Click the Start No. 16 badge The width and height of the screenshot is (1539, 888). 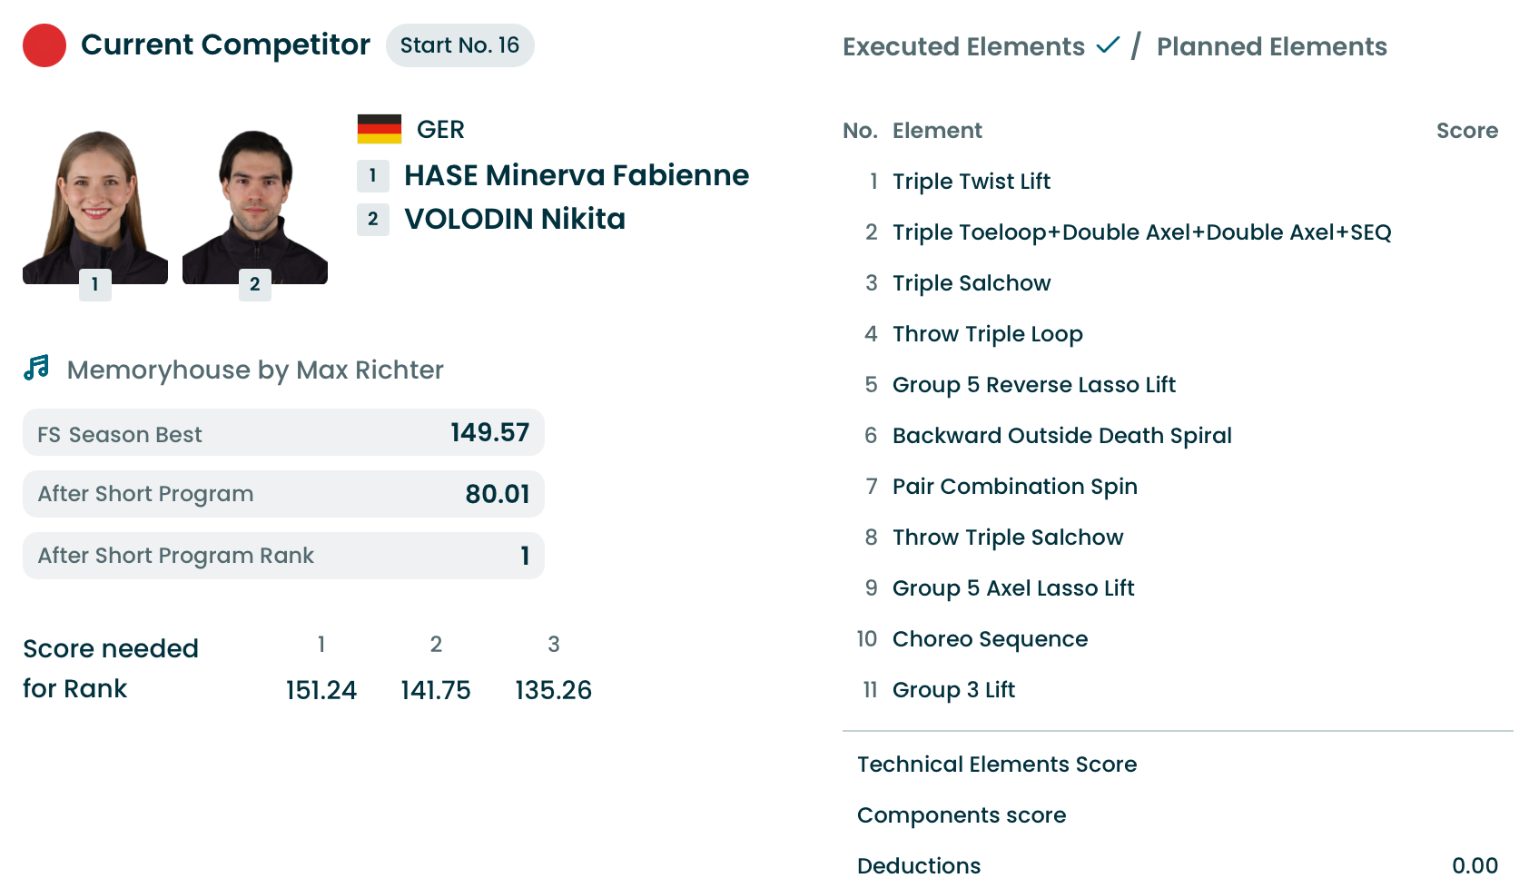[x=460, y=45]
